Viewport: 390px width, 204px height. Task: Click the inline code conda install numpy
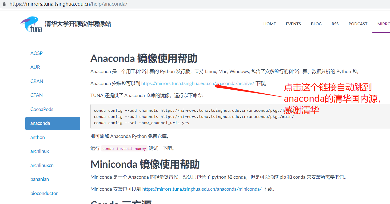[x=124, y=149]
